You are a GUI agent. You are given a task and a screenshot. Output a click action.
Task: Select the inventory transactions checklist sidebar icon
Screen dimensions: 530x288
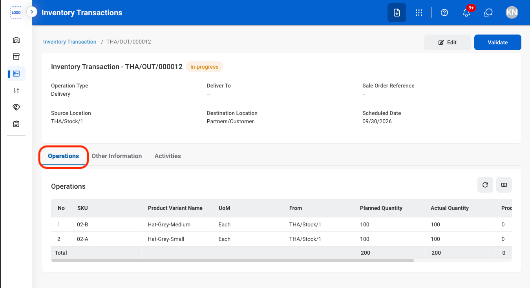(x=16, y=73)
